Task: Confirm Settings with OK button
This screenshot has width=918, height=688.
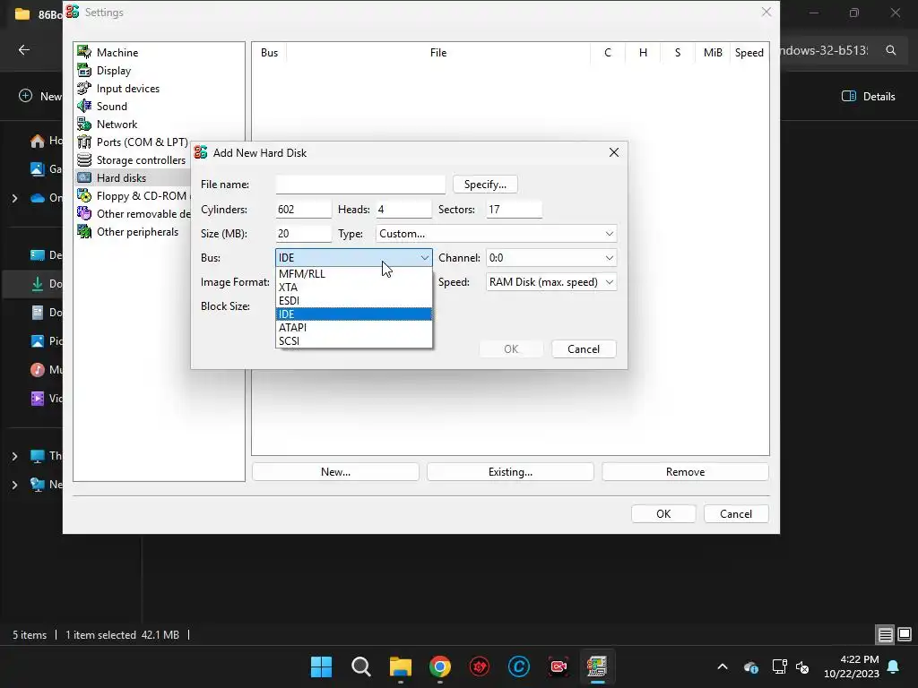Action: click(x=663, y=513)
